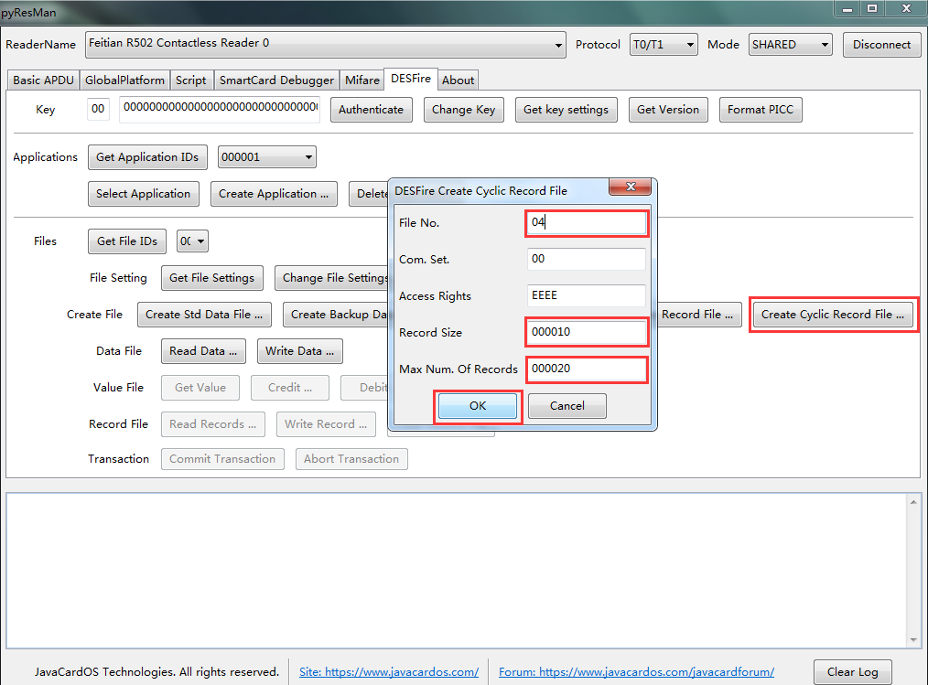Click the Disconnect button
The width and height of the screenshot is (928, 685).
pos(882,45)
